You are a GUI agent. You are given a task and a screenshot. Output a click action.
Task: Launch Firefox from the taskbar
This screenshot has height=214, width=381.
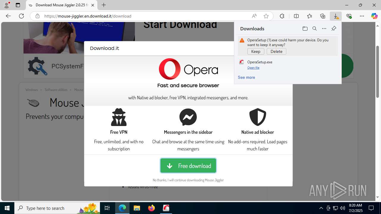(151, 208)
